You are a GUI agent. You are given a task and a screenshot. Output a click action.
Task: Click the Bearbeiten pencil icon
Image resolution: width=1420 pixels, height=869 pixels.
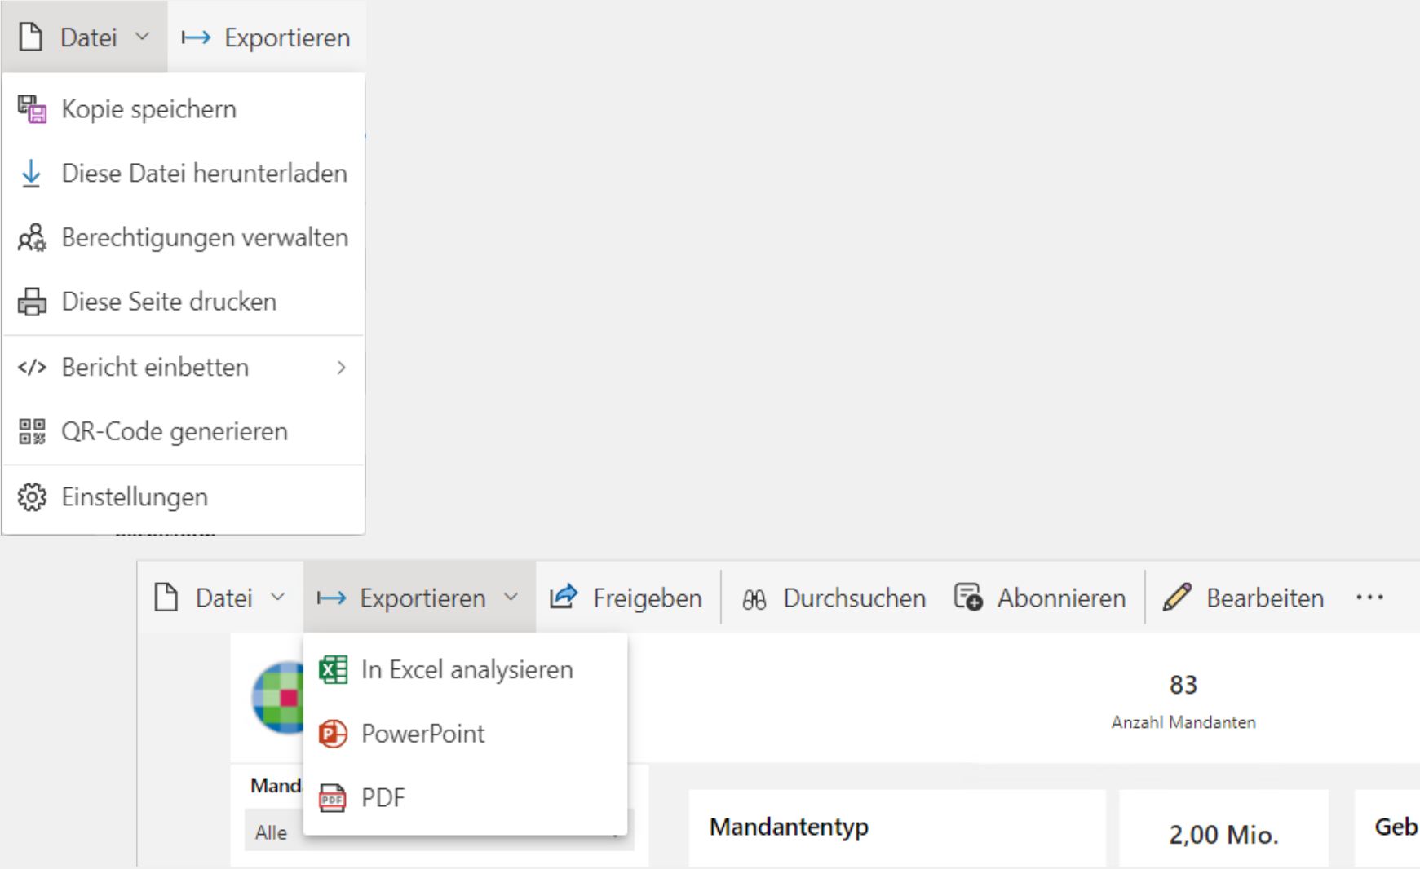[1177, 598]
